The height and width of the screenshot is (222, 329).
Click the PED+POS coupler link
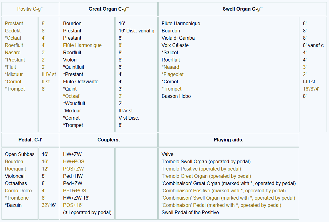(x=75, y=191)
